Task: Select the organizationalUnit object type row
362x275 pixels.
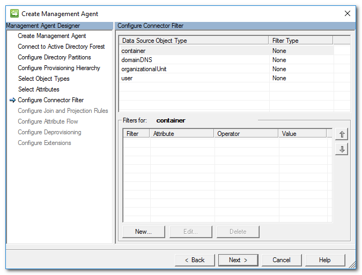Action: pos(227,69)
